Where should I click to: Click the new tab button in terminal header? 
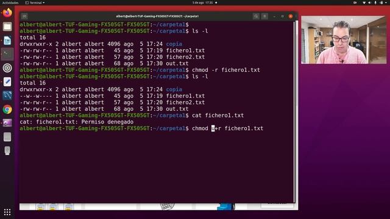(24, 16)
